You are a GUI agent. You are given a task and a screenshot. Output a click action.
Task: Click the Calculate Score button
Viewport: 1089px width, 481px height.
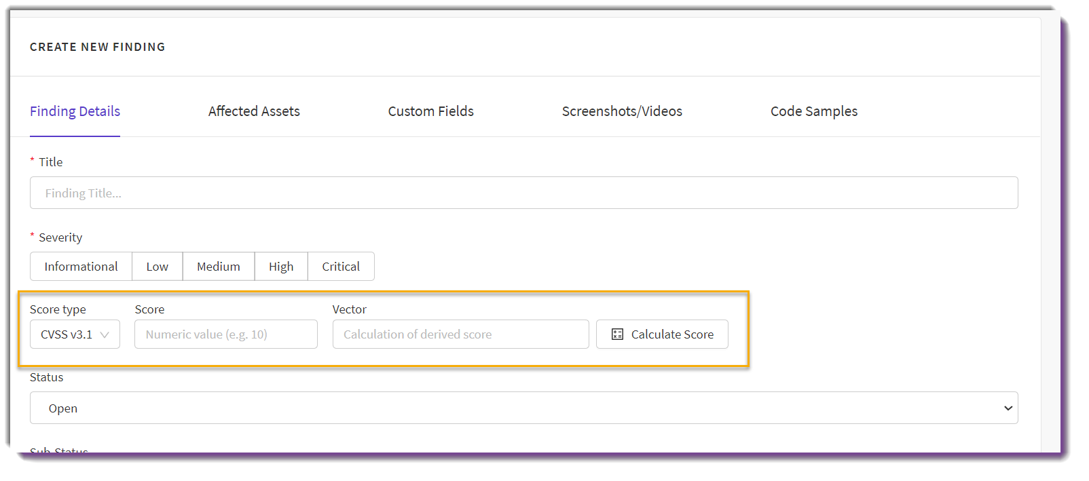pos(662,334)
